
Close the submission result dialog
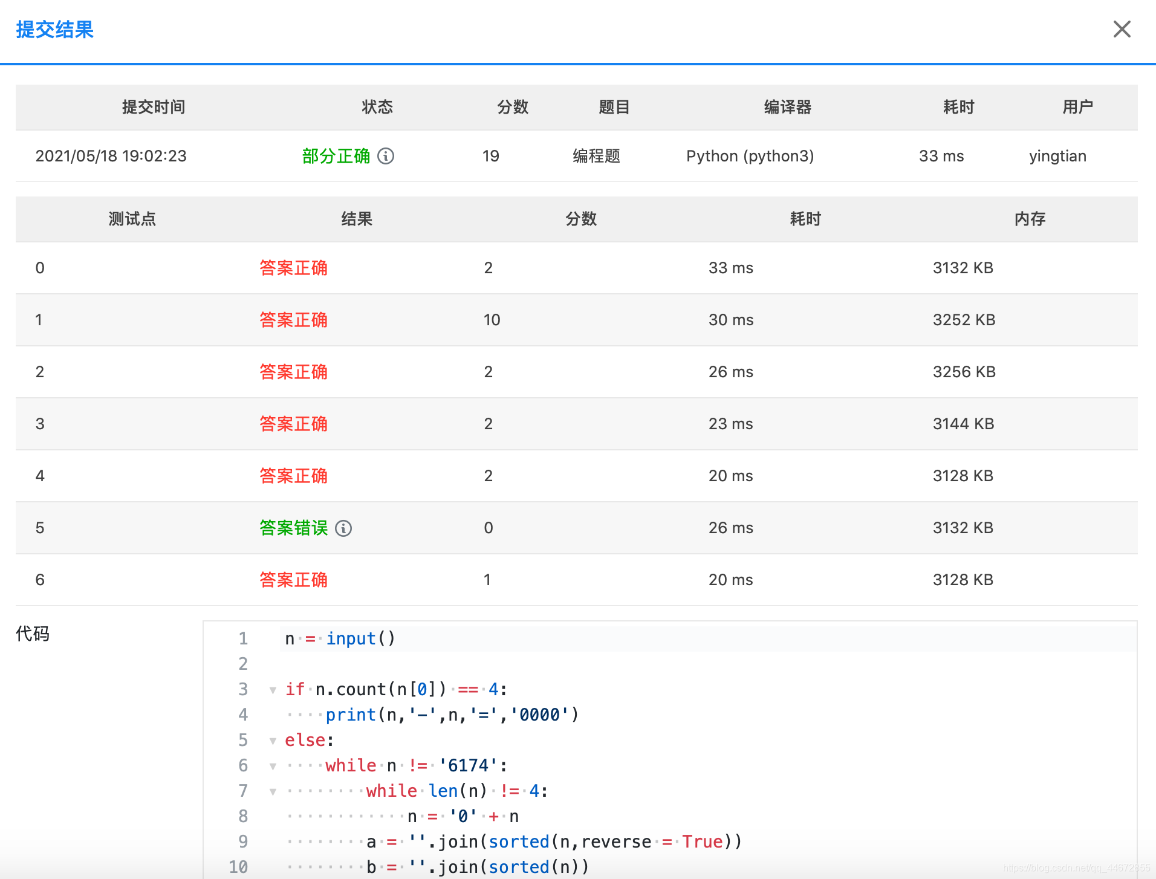coord(1122,29)
